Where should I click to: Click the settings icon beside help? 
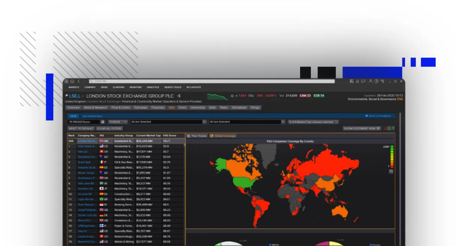[x=382, y=81]
